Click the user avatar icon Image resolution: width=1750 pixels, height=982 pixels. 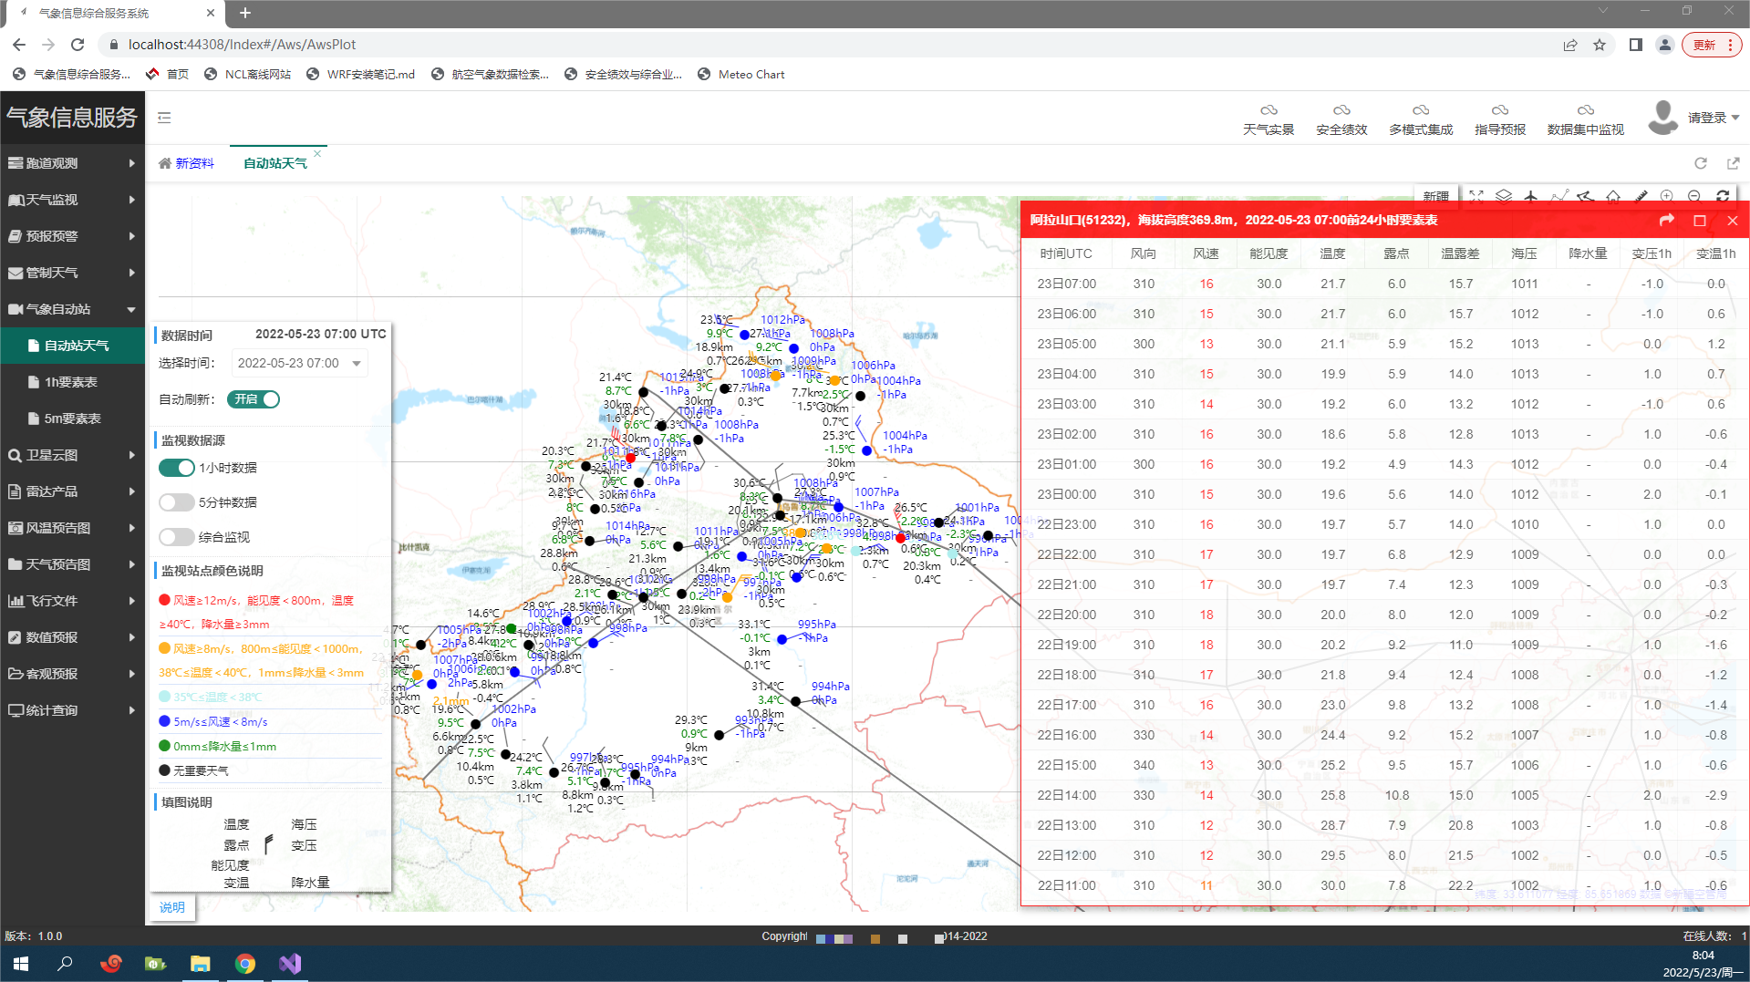pyautogui.click(x=1663, y=118)
